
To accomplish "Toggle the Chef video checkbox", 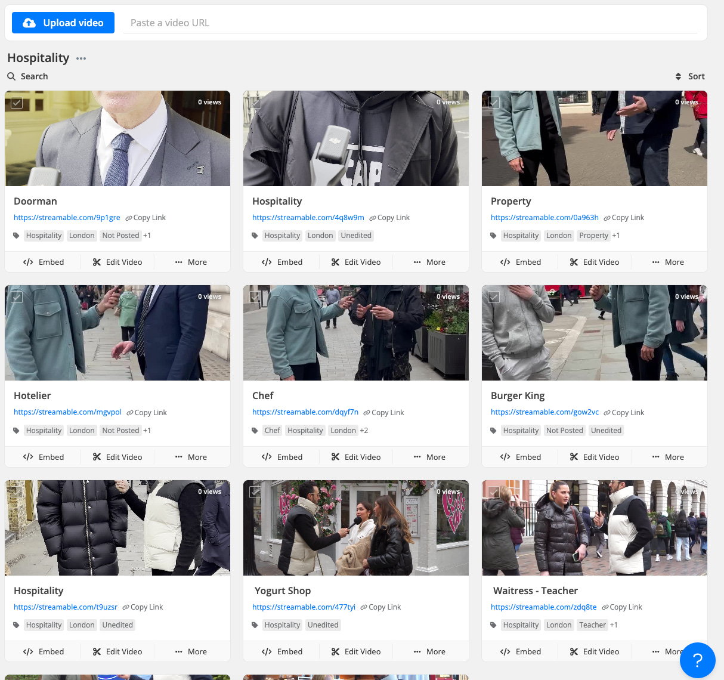I will pyautogui.click(x=255, y=297).
